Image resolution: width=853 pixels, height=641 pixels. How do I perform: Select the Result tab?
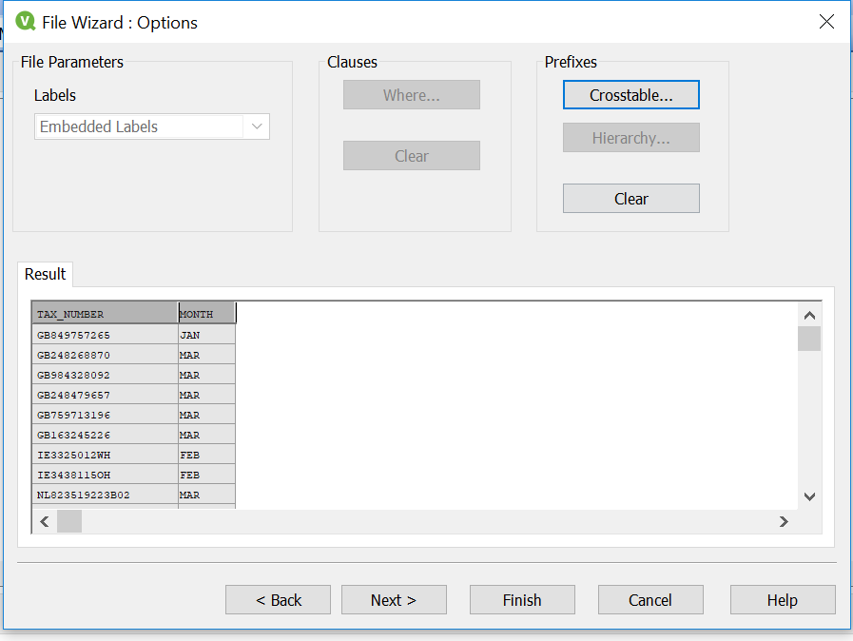coord(45,274)
